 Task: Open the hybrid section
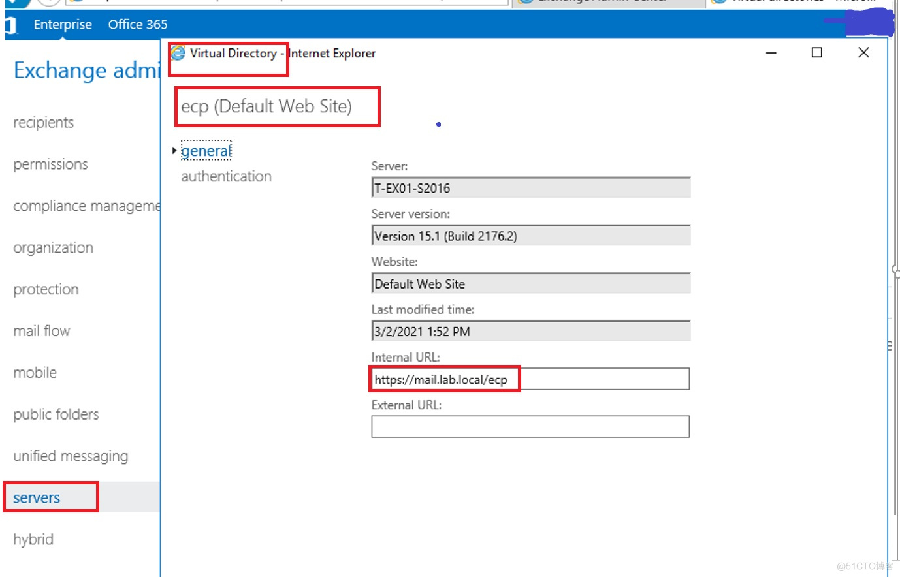point(33,540)
